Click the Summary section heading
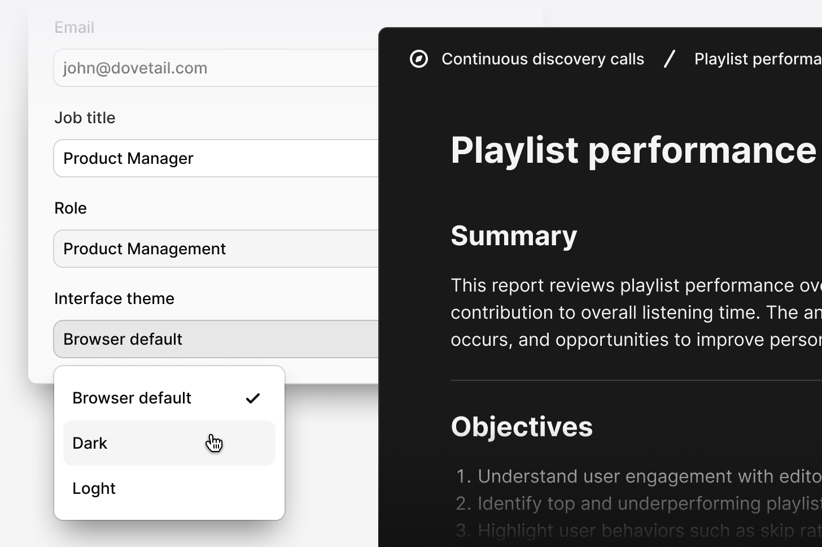 pyautogui.click(x=514, y=236)
